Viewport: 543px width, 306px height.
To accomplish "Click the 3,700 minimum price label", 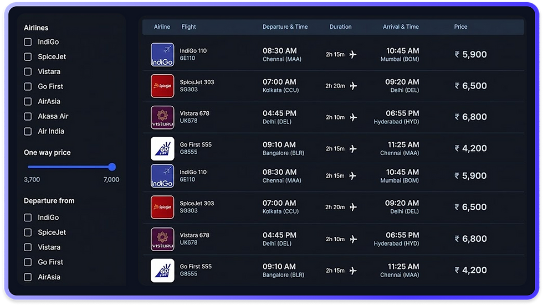I will pyautogui.click(x=32, y=179).
